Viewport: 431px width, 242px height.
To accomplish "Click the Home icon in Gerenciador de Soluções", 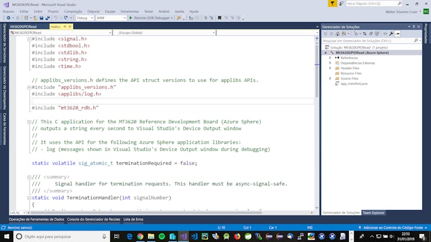I will coord(338,34).
